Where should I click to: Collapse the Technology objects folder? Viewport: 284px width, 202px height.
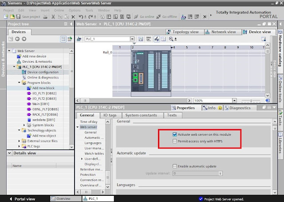19,130
